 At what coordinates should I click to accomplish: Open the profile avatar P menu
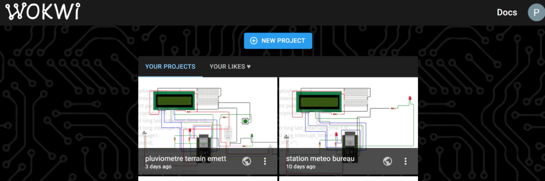pyautogui.click(x=536, y=13)
